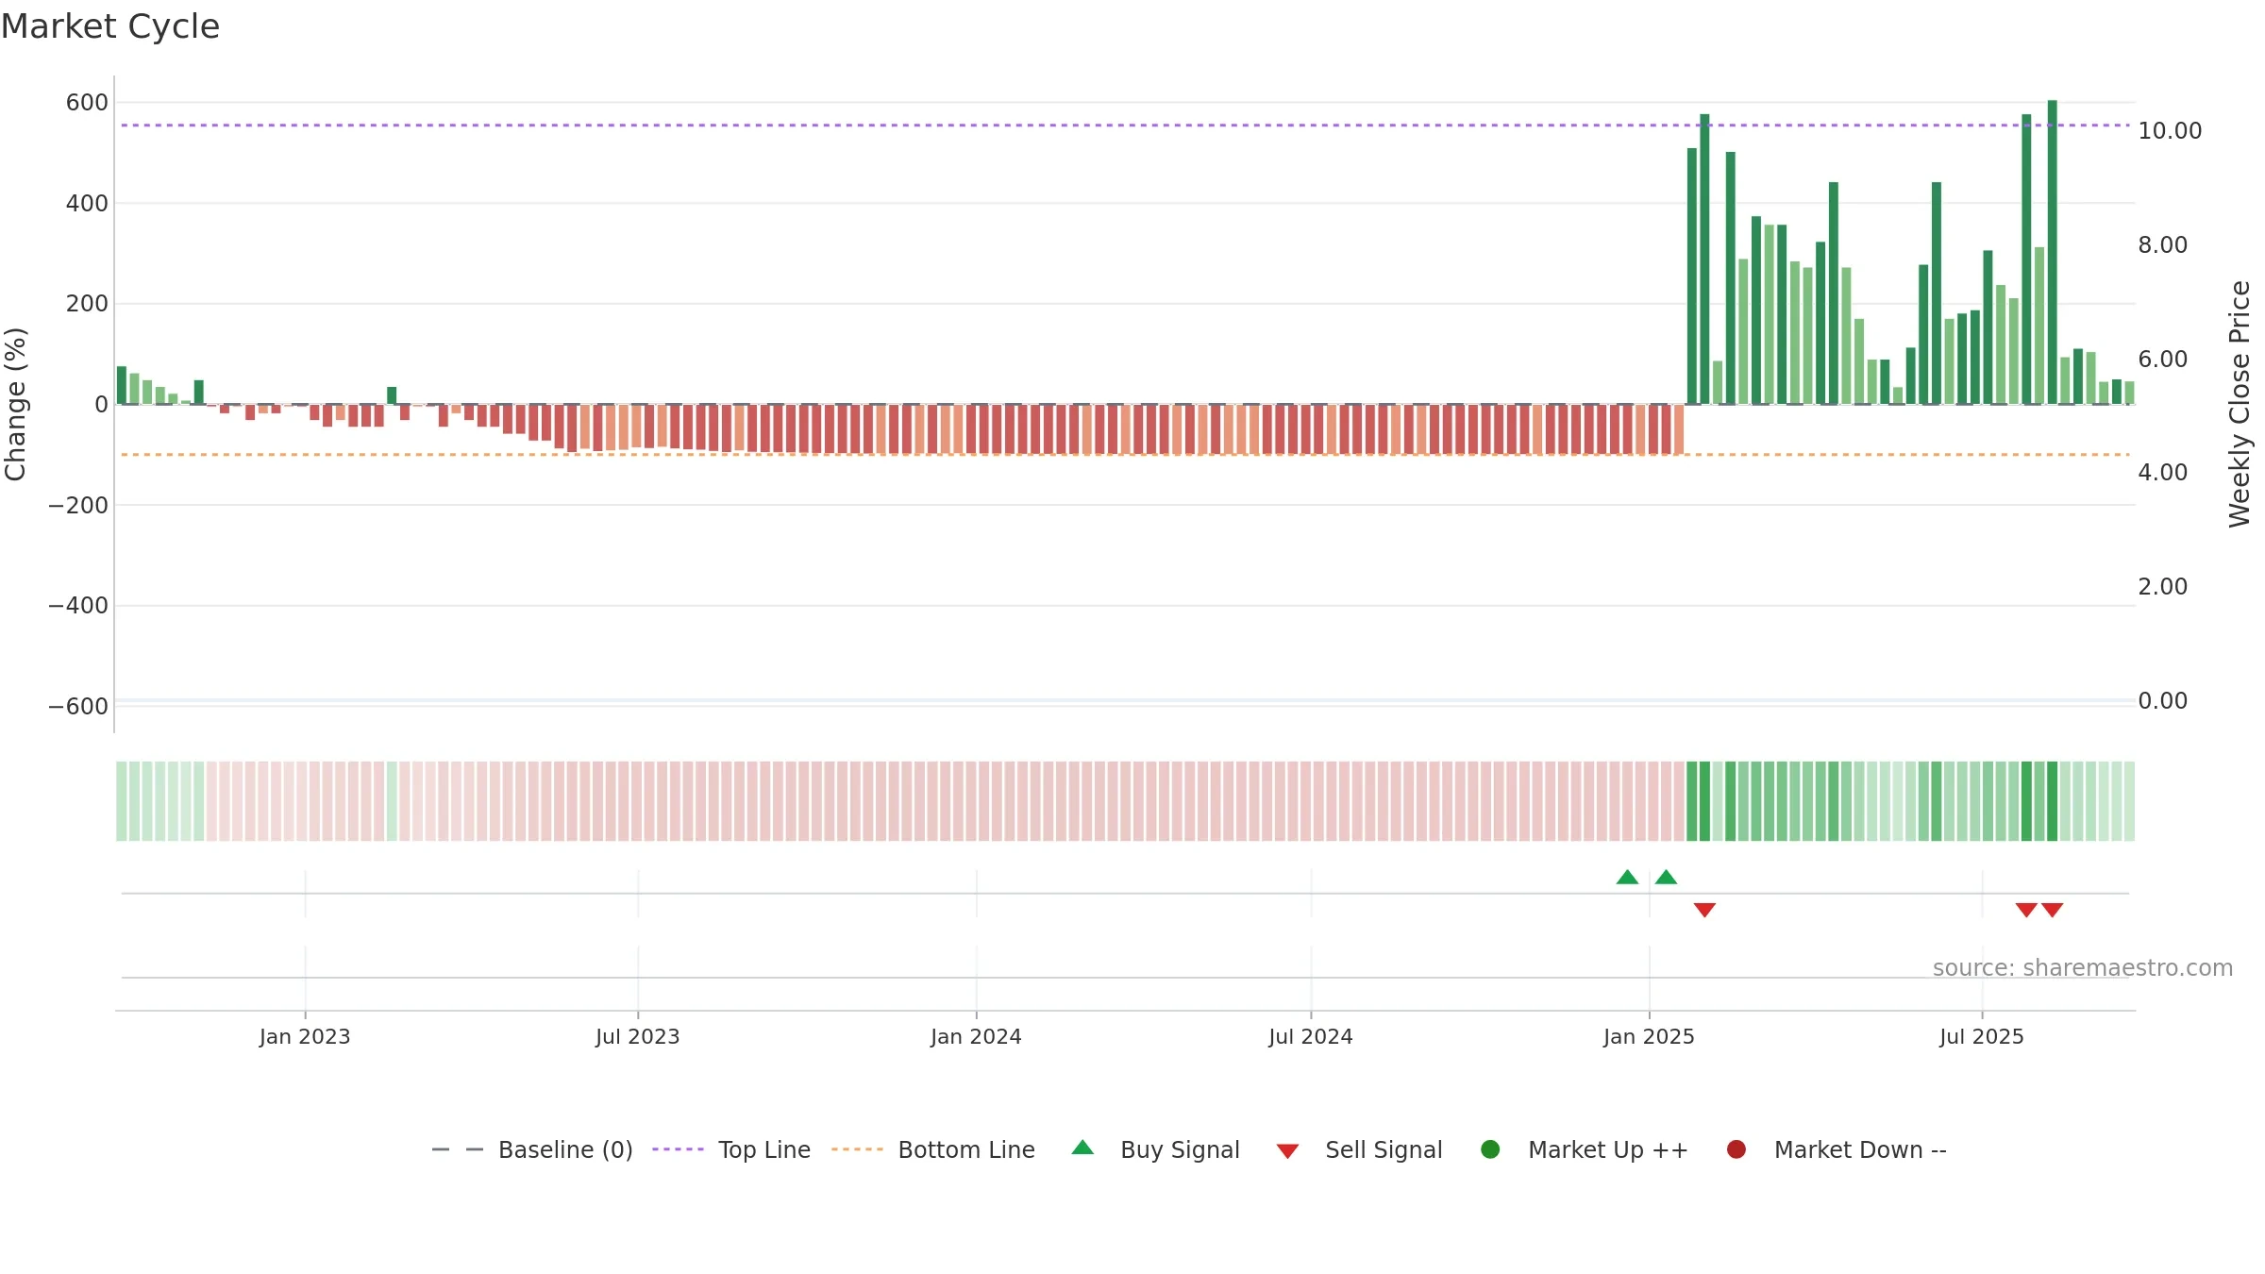Toggle the Bottom Line legend label
Viewport: 2265px width, 1274px height.
click(966, 1149)
